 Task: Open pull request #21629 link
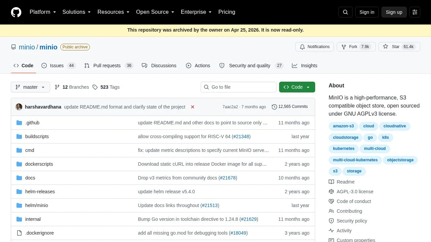click(248, 219)
